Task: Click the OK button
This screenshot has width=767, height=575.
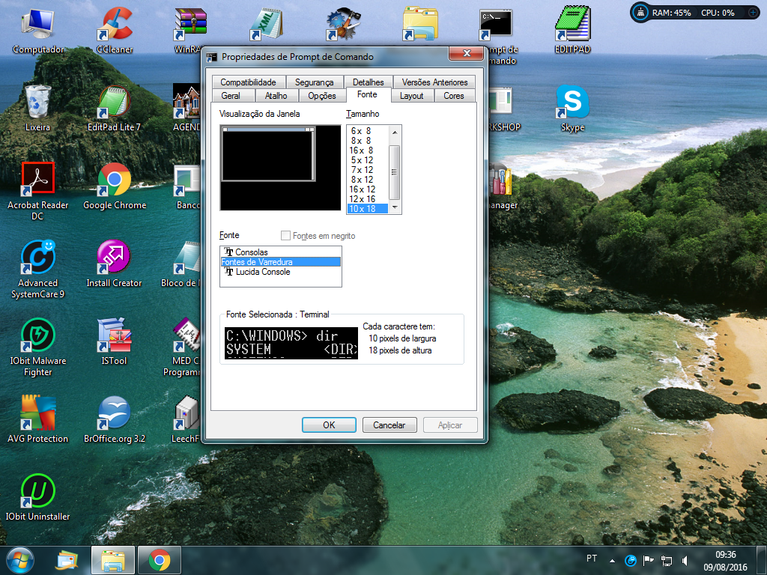Action: (x=329, y=425)
